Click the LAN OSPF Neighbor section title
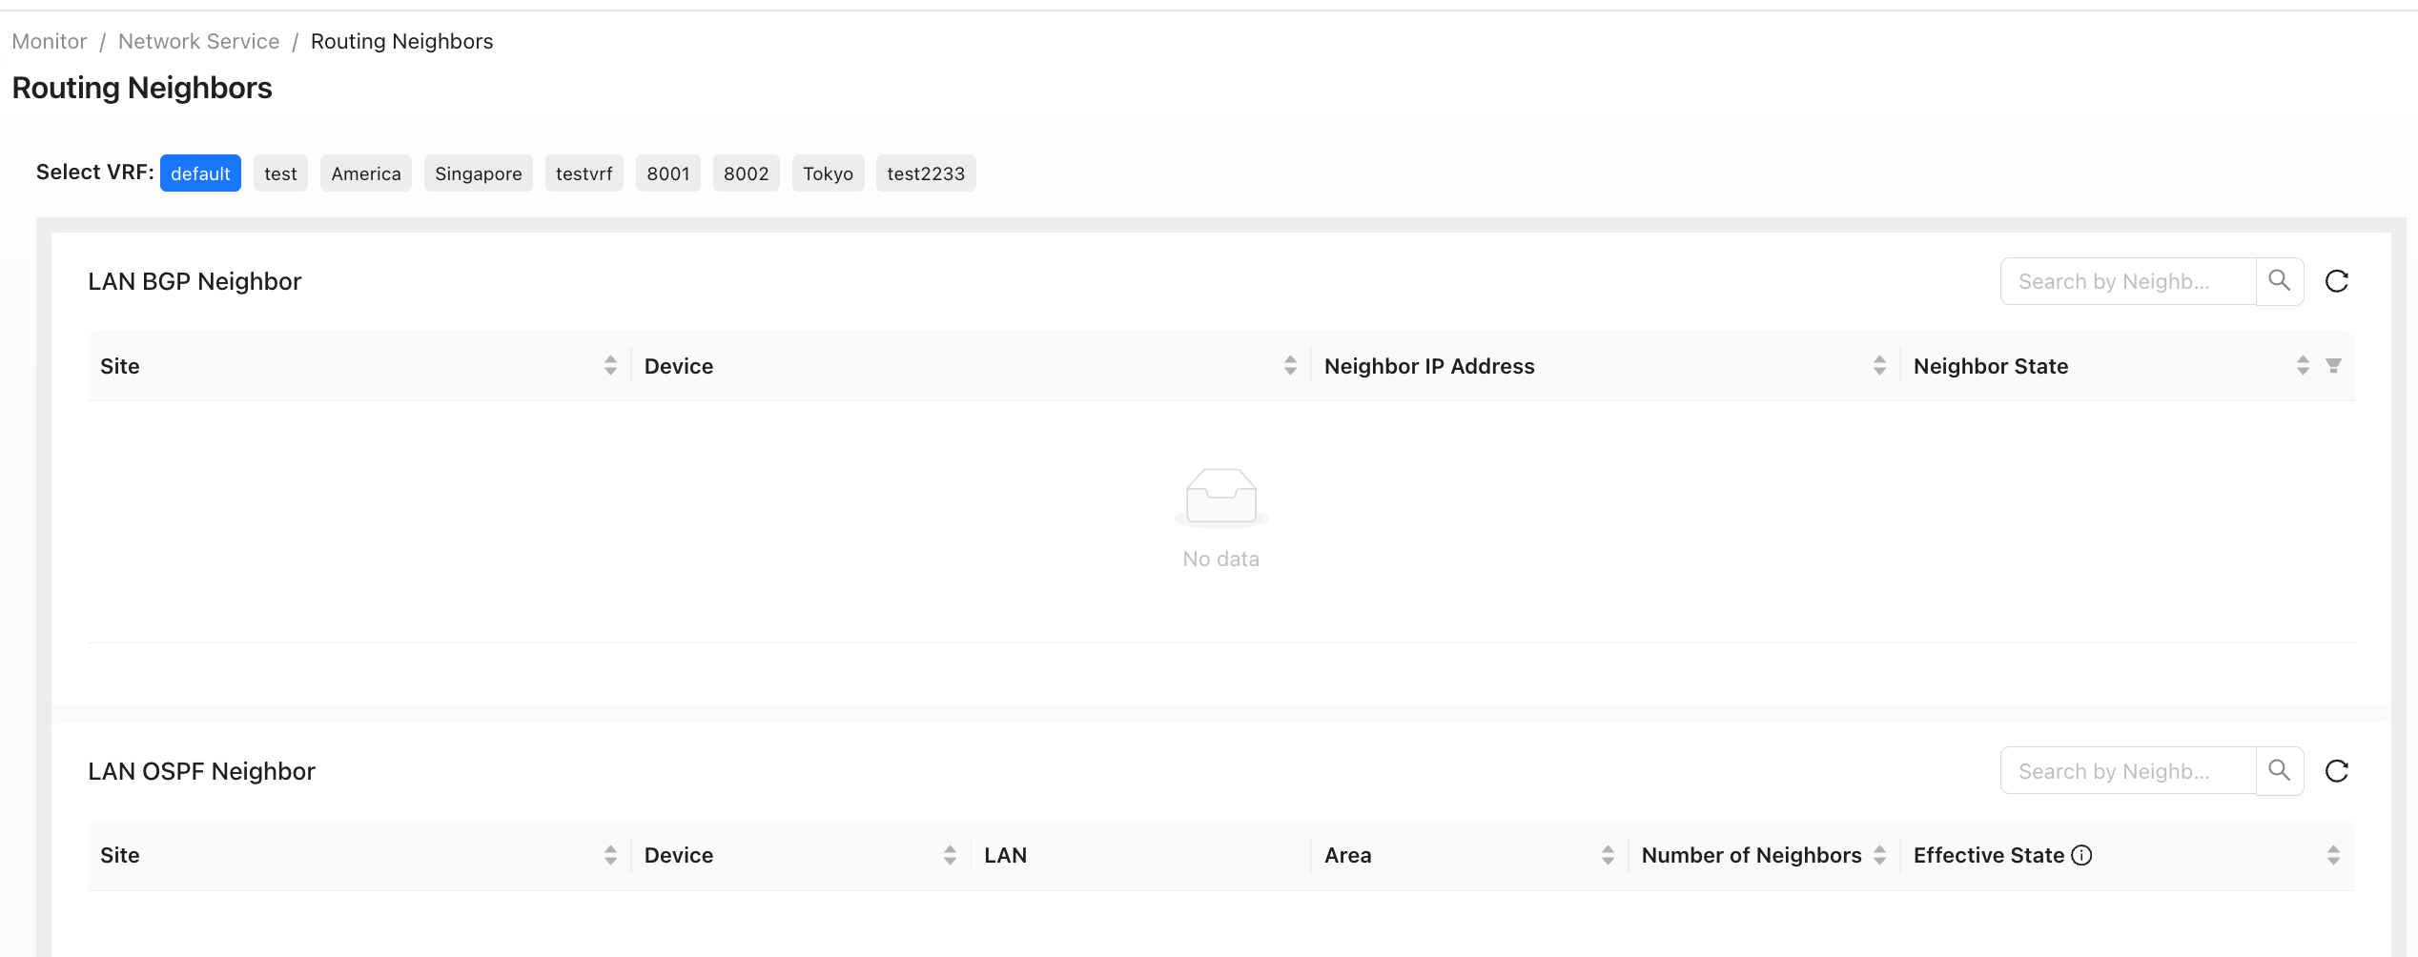 coord(201,771)
